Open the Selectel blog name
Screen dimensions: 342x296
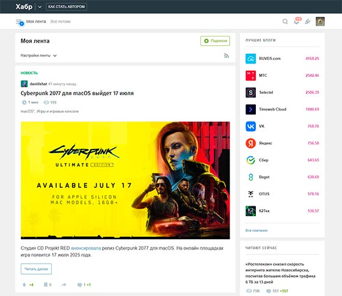tap(266, 92)
